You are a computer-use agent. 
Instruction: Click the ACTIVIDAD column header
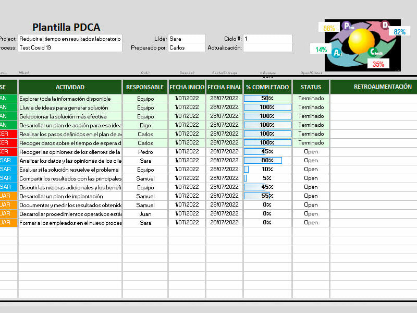click(70, 87)
